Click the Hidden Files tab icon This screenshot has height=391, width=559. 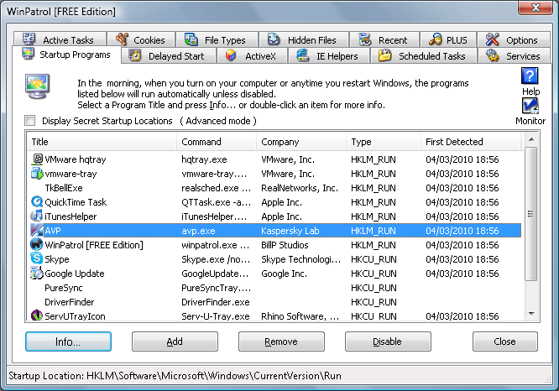(274, 39)
